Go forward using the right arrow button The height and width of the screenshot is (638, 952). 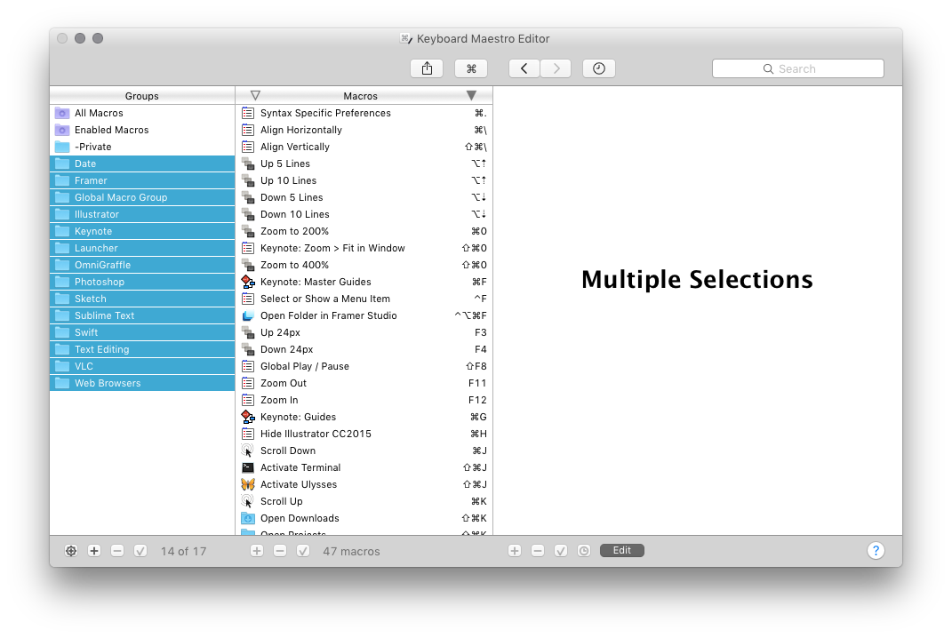coord(556,68)
